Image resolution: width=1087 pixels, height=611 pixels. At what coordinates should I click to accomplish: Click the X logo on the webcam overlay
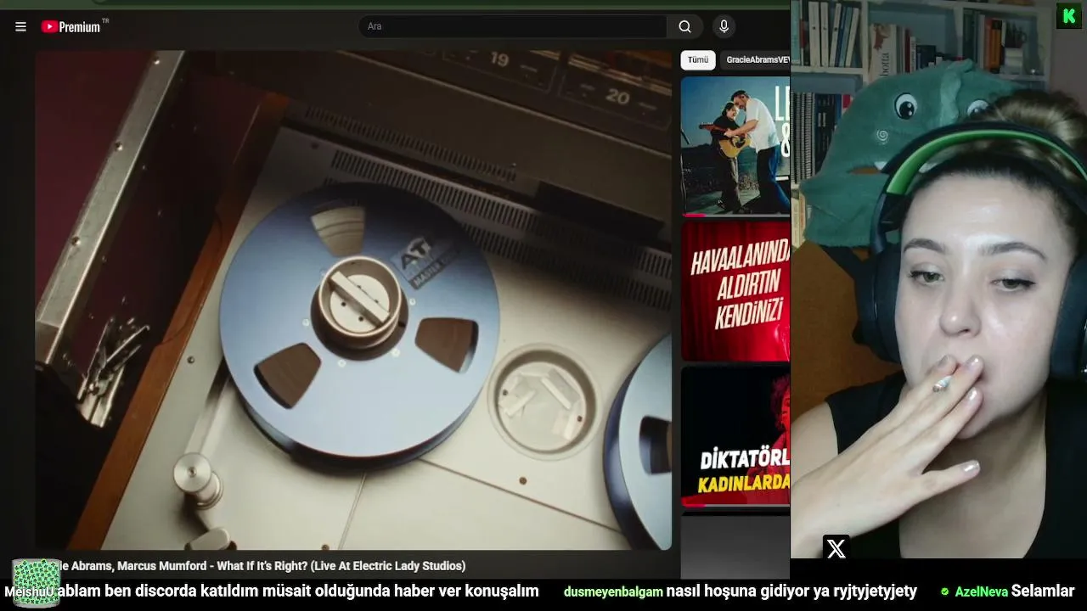(836, 549)
